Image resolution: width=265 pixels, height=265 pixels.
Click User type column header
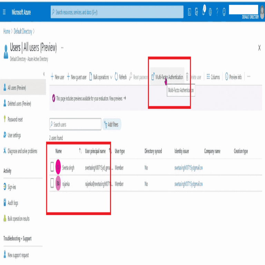point(120,151)
